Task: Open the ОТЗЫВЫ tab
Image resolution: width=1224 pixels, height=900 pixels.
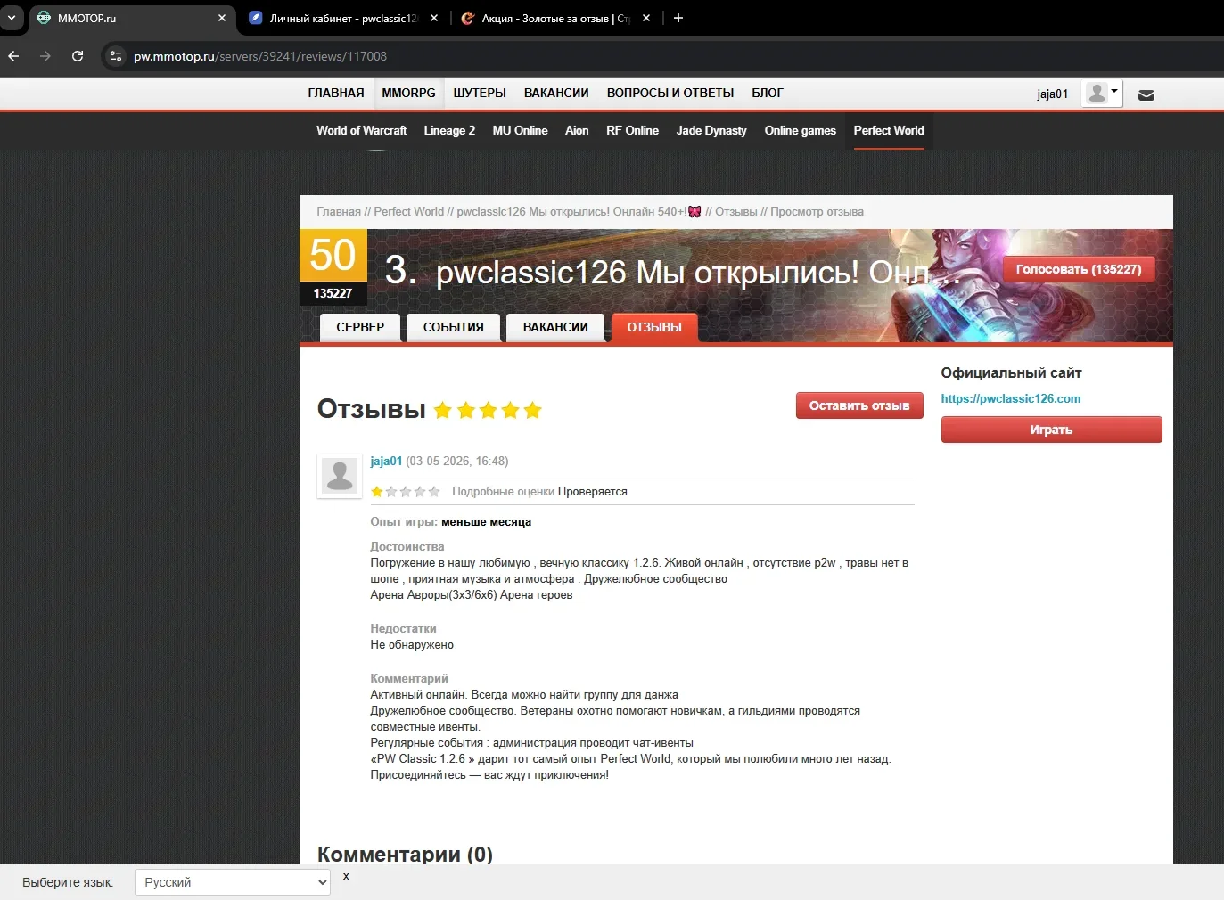Action: pyautogui.click(x=654, y=327)
